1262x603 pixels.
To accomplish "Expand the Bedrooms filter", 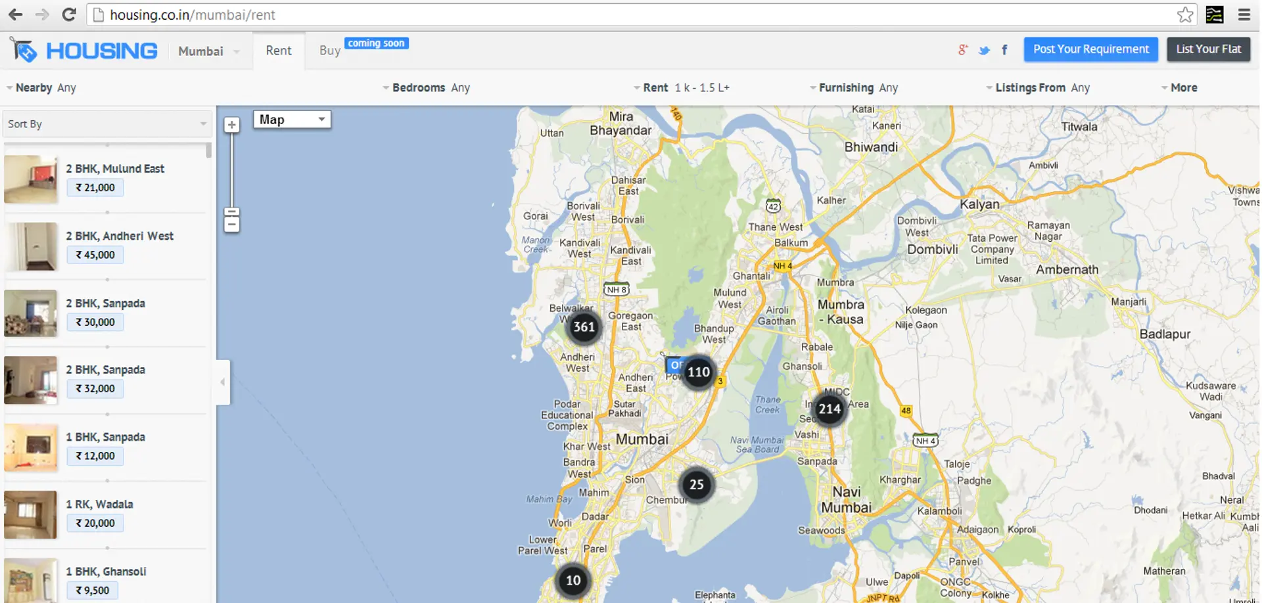I will (426, 87).
